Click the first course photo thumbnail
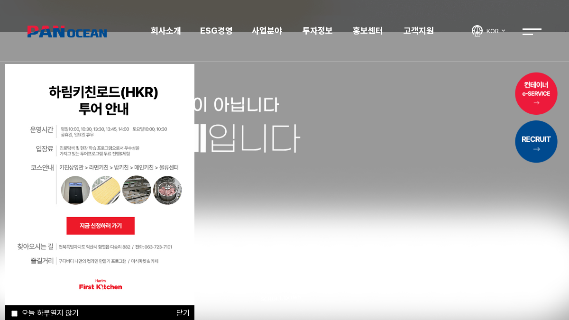 75,190
